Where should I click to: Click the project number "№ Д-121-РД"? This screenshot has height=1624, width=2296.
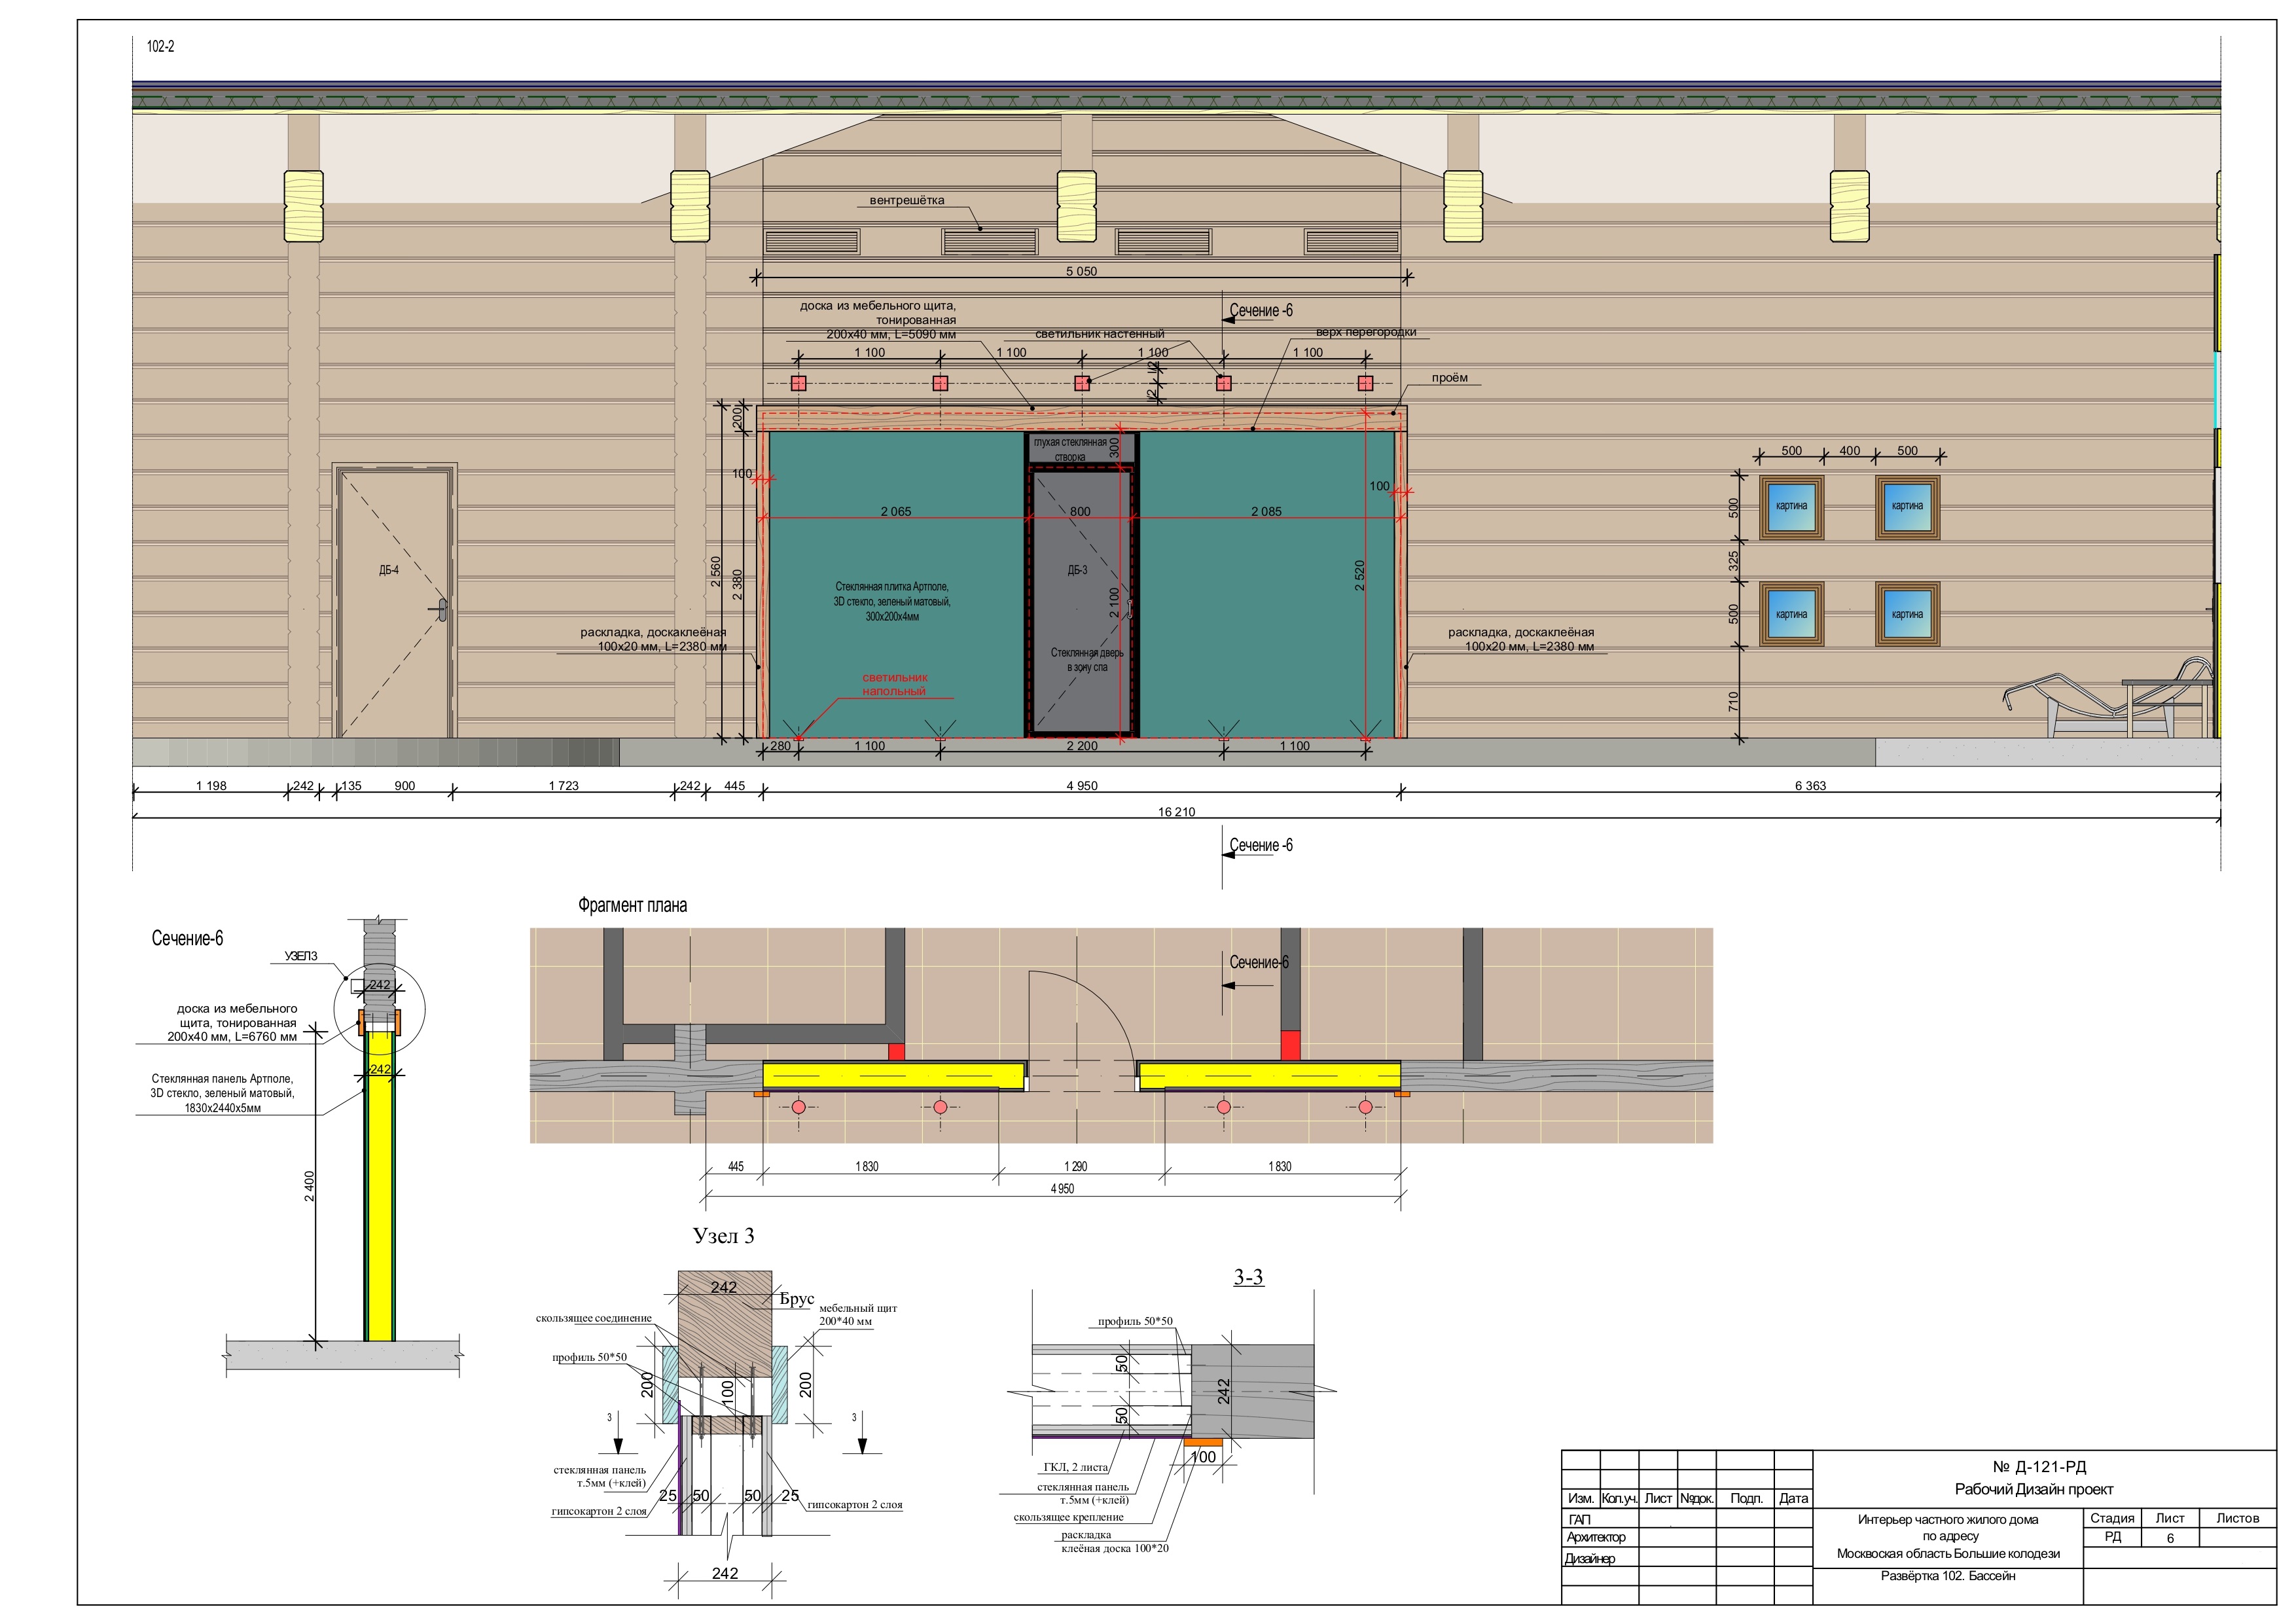tap(2039, 1467)
